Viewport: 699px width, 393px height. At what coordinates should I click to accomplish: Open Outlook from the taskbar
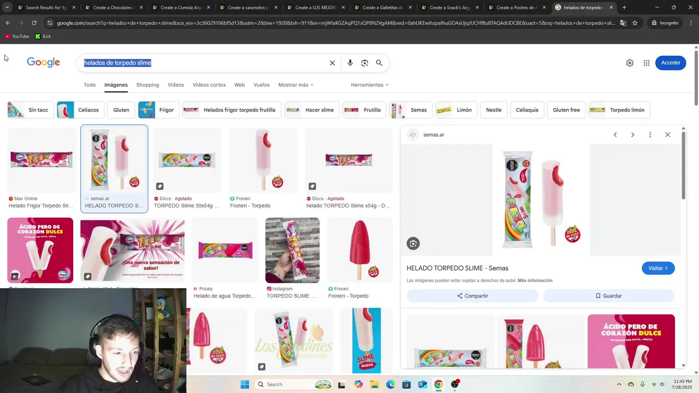[422, 384]
